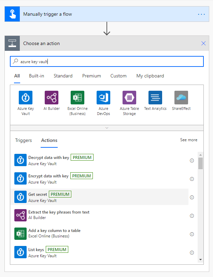Show info for List keys action
This screenshot has height=277, width=213.
tap(192, 253)
